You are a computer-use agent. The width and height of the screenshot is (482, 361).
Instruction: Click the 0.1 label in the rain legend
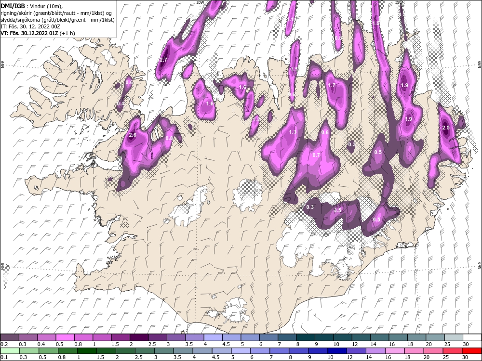click(4, 357)
